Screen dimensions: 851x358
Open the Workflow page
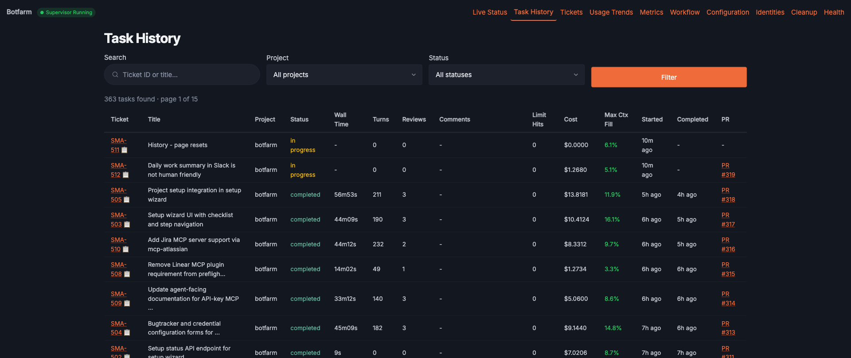tap(685, 12)
